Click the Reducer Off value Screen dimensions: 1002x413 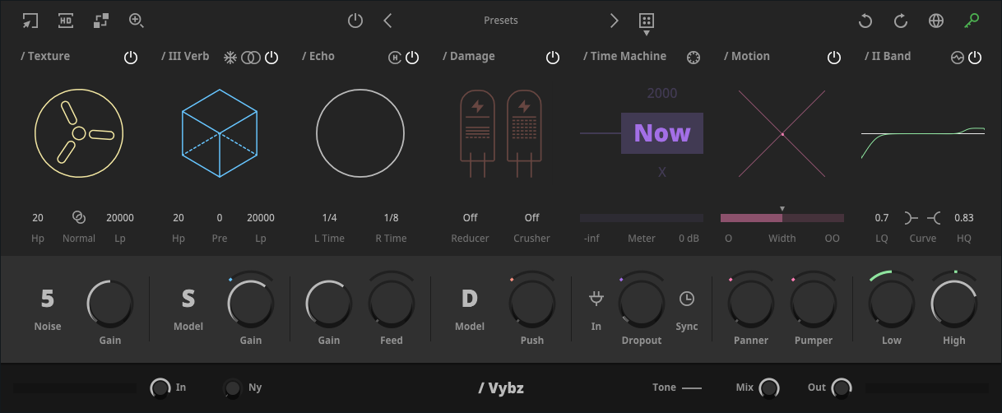point(470,218)
